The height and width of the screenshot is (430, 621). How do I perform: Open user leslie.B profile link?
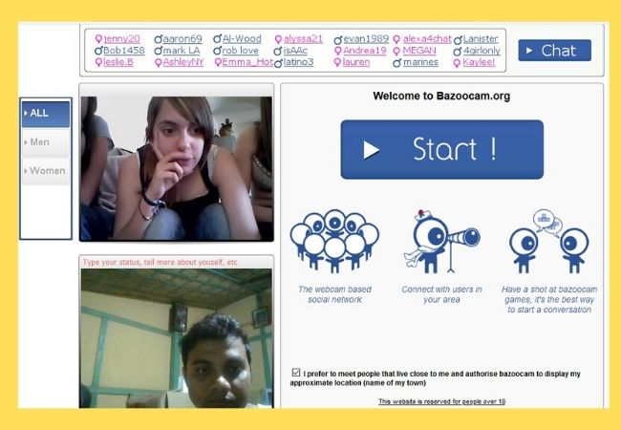pos(118,62)
